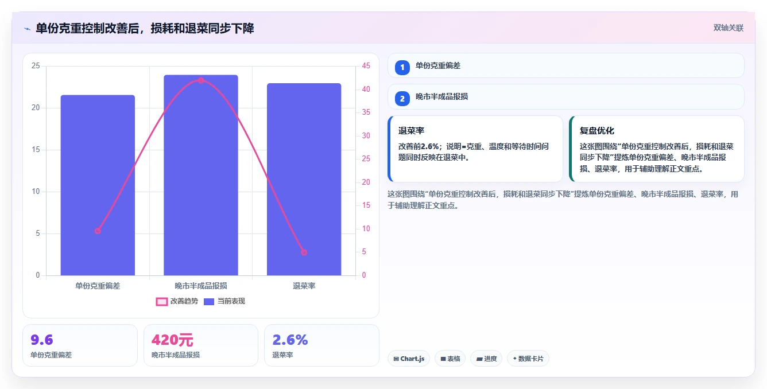
Task: Click the trend line point above 退菜率
Action: [x=304, y=252]
